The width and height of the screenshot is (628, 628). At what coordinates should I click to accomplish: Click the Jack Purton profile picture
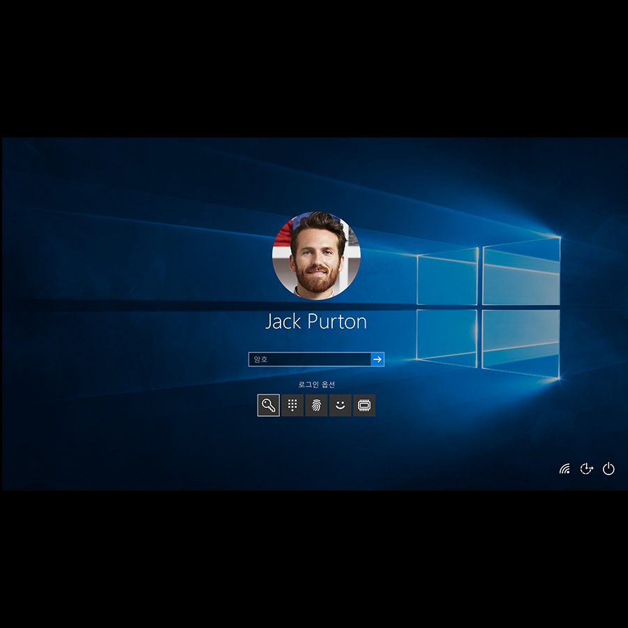pos(316,255)
